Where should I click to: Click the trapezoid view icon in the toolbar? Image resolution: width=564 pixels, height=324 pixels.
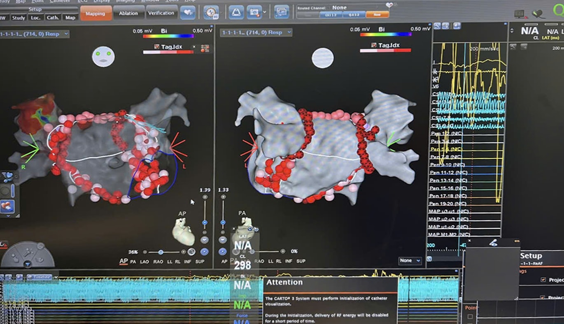coord(236,12)
